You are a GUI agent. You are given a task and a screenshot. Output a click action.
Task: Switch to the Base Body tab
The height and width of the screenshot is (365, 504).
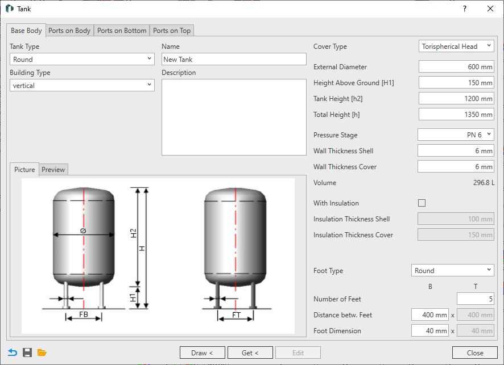click(26, 31)
